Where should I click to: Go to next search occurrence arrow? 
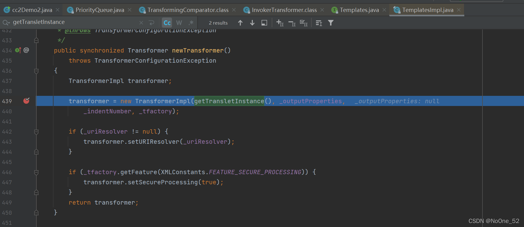(252, 23)
